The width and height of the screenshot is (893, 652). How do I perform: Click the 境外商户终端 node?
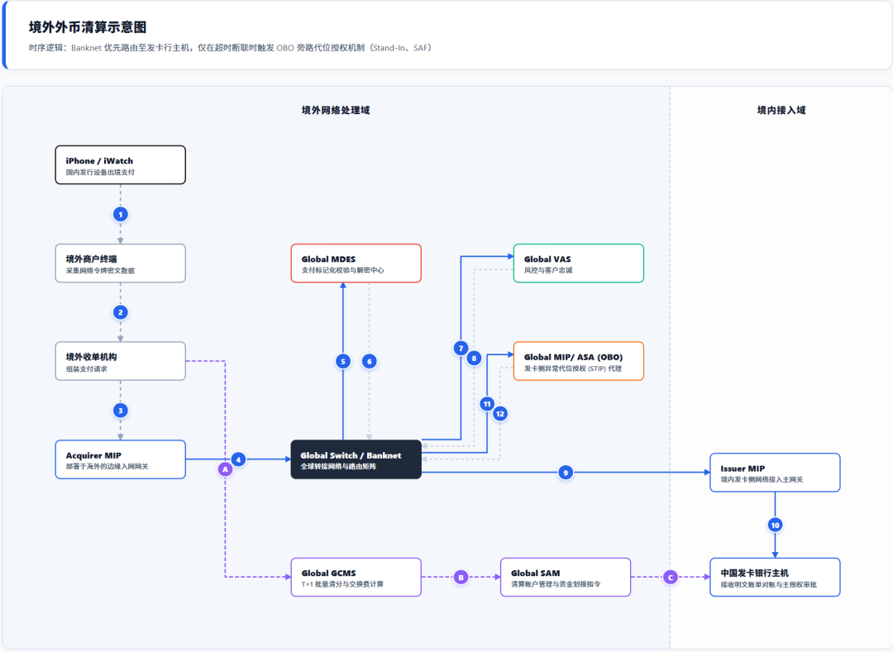tap(120, 264)
